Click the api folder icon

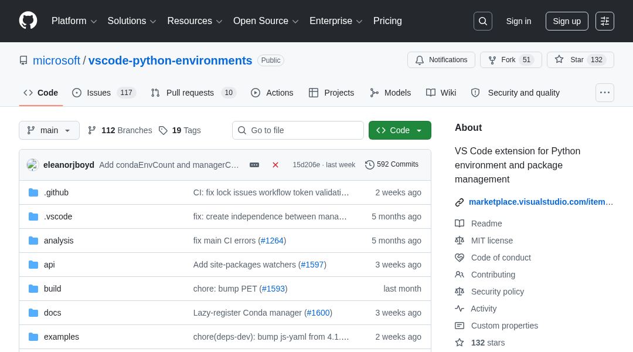(x=33, y=265)
